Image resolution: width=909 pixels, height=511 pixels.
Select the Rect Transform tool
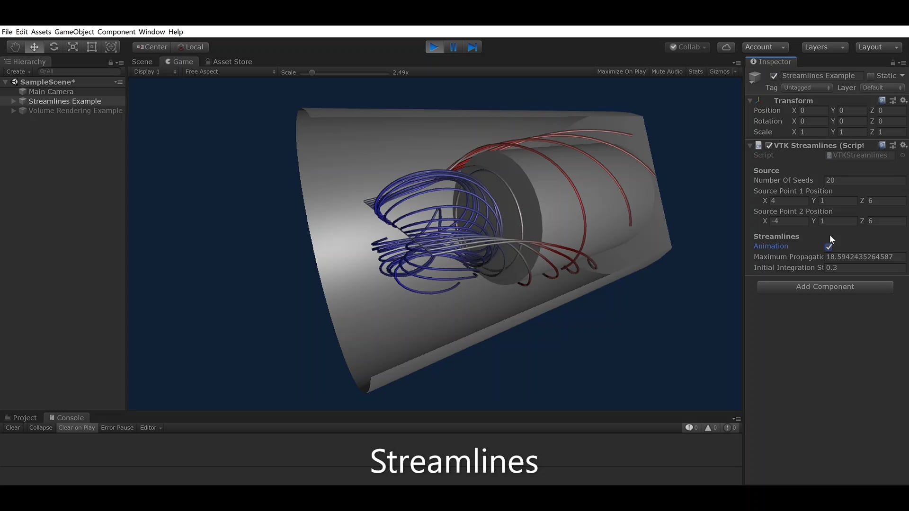(91, 47)
